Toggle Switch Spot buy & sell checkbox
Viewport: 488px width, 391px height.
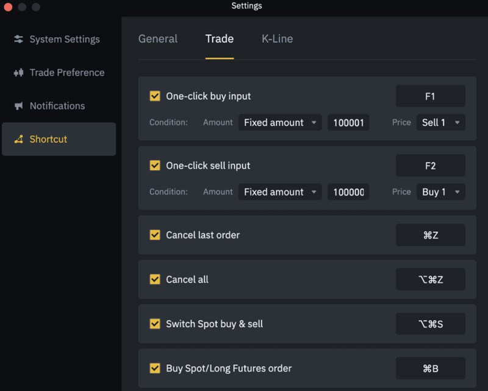(155, 324)
